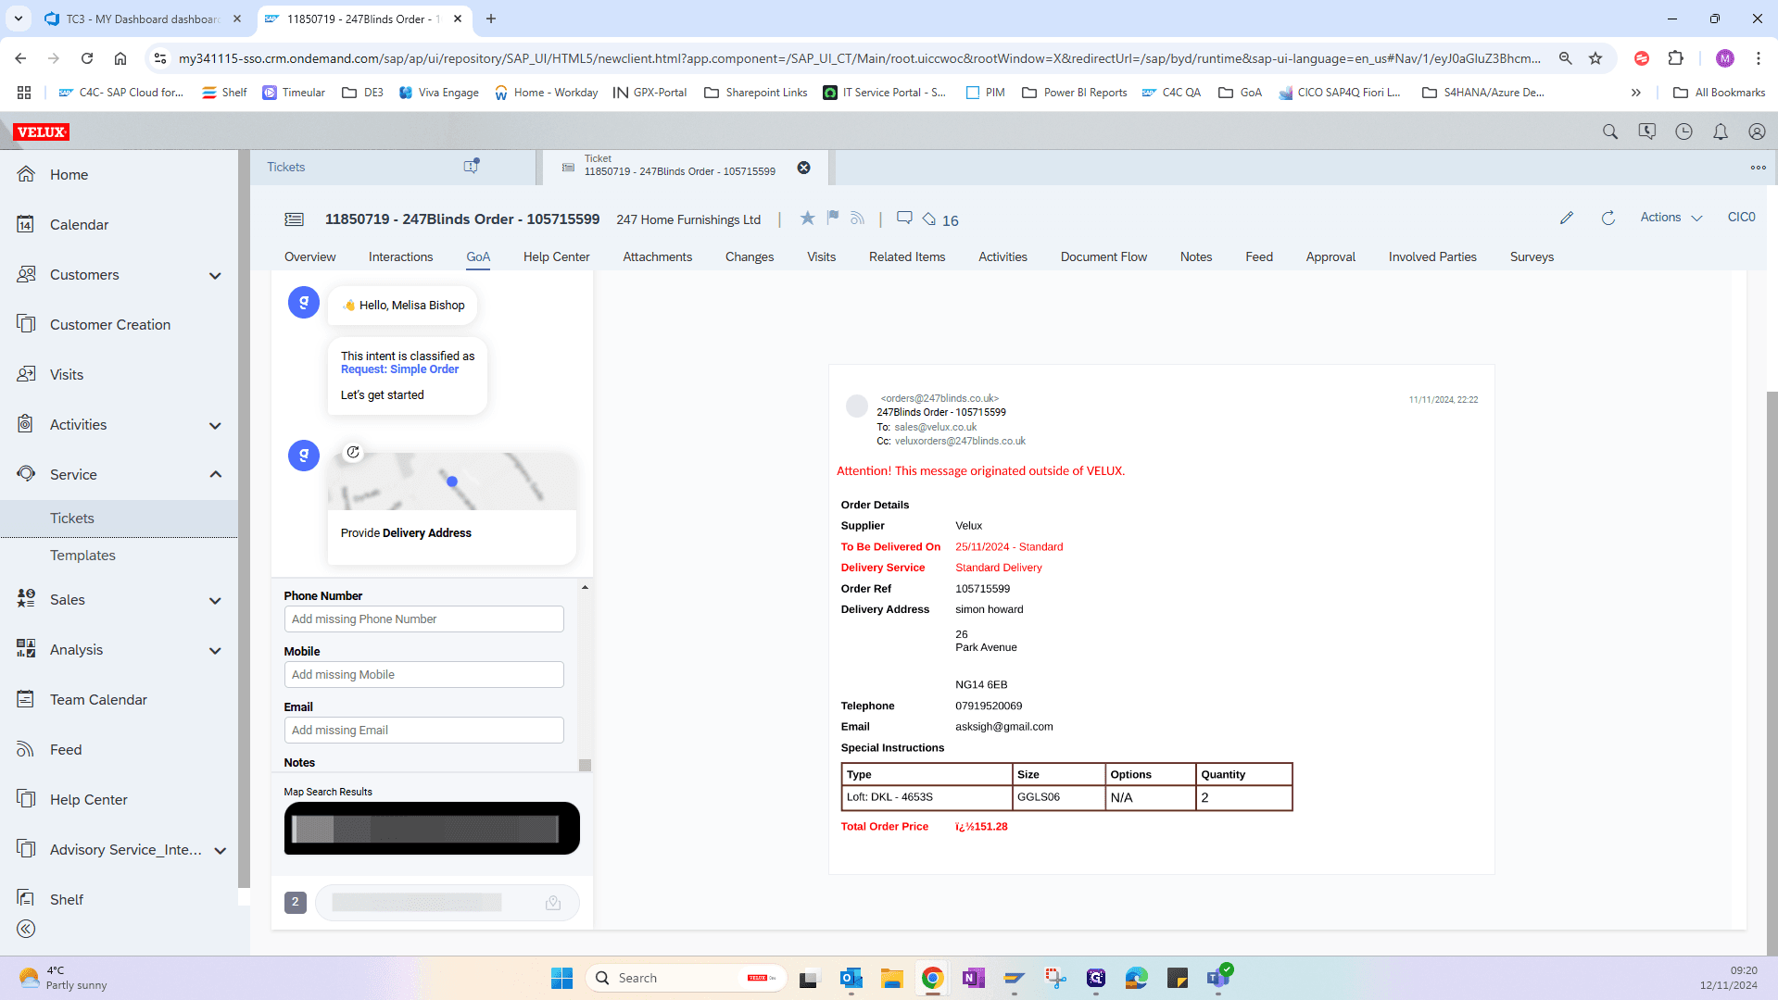Viewport: 1778px width, 1000px height.
Task: Click the header chat help icon
Action: 1647,131
